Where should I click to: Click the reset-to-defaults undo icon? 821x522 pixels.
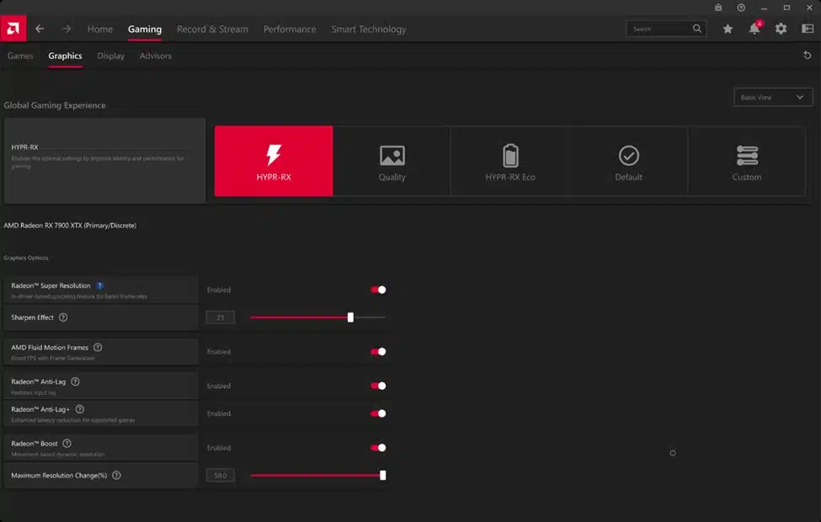808,55
